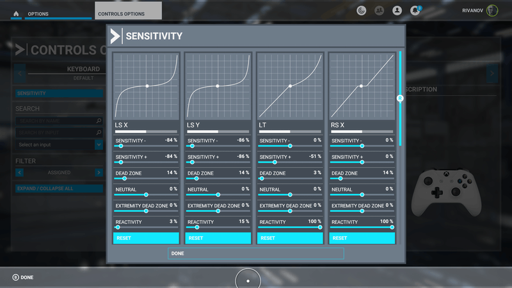512x288 pixels.
Task: Adjust LS Y Sensitivity + slider
Action: pyautogui.click(x=218, y=163)
